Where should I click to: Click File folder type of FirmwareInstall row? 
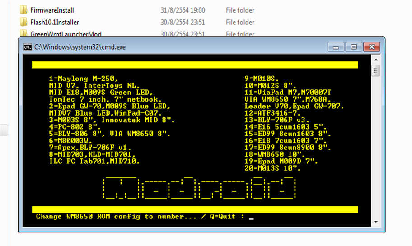[x=240, y=10]
